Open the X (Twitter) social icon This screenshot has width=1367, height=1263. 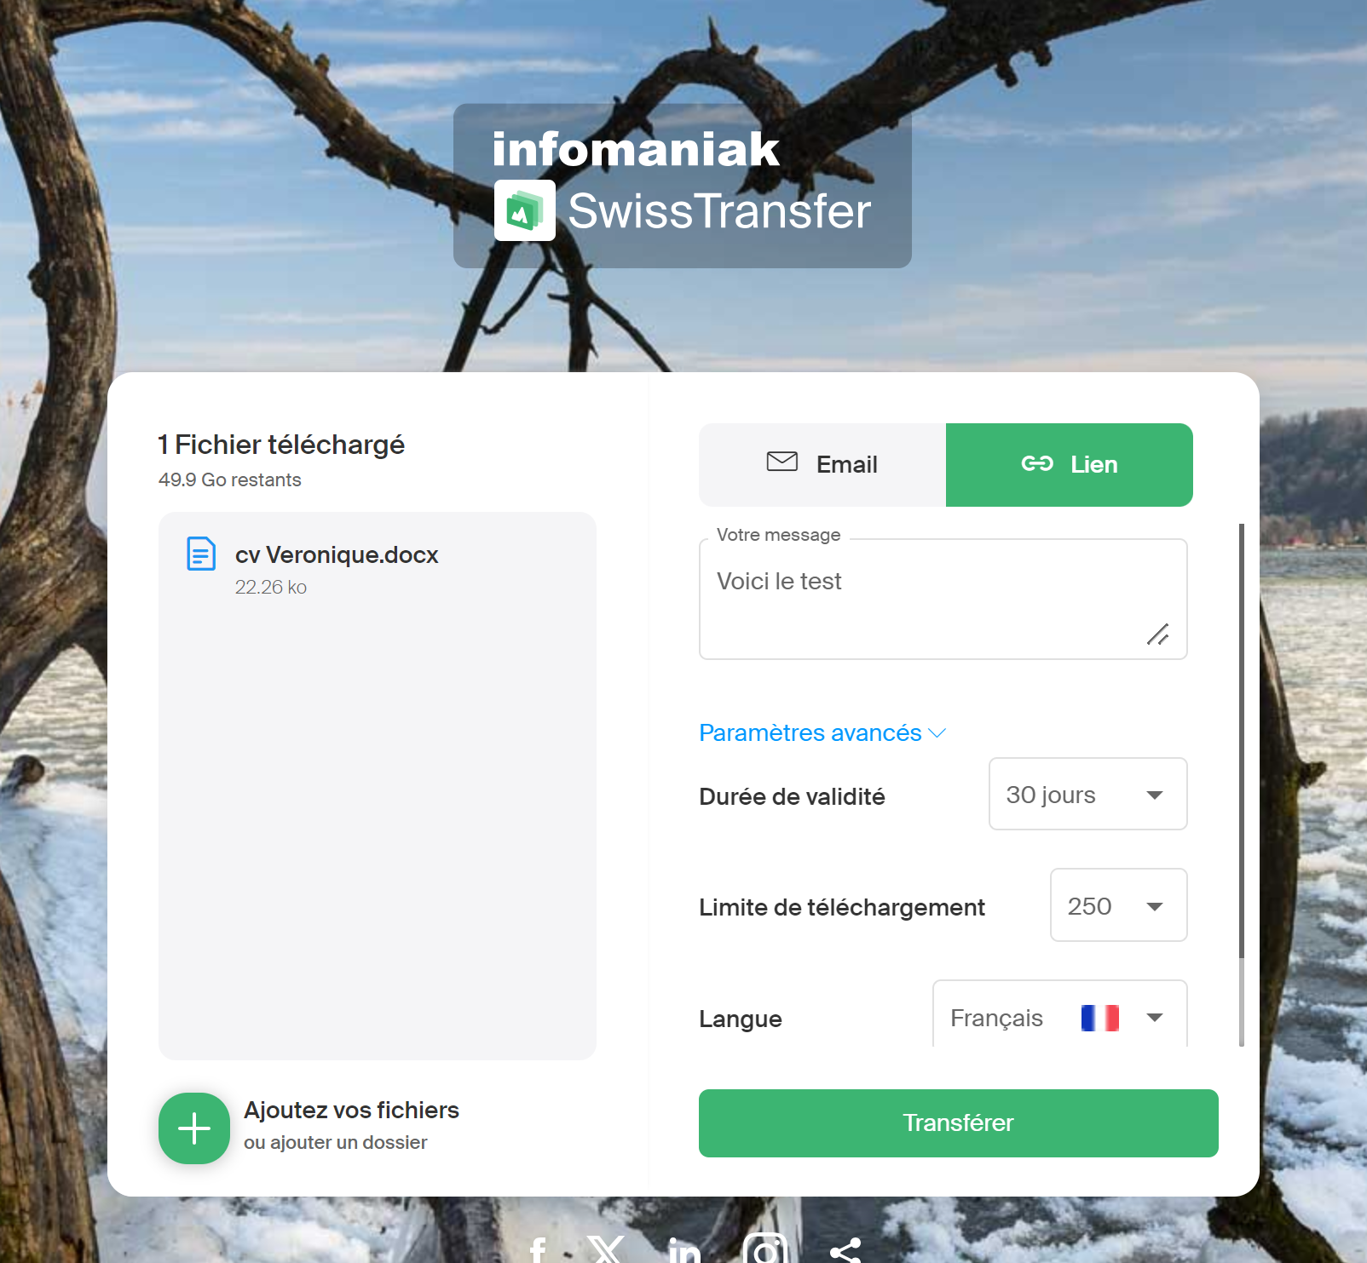(x=606, y=1249)
